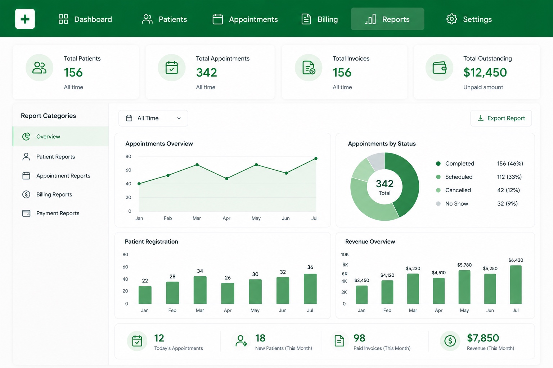Click the Scheduled legend color dot
Viewport: 553px width, 368px height.
pos(438,177)
